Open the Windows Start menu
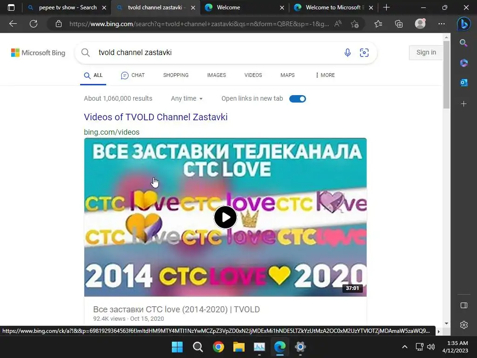Screen dimensions: 477x358 (x=177, y=347)
